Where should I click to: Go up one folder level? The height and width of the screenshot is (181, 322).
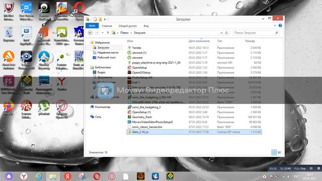108,33
